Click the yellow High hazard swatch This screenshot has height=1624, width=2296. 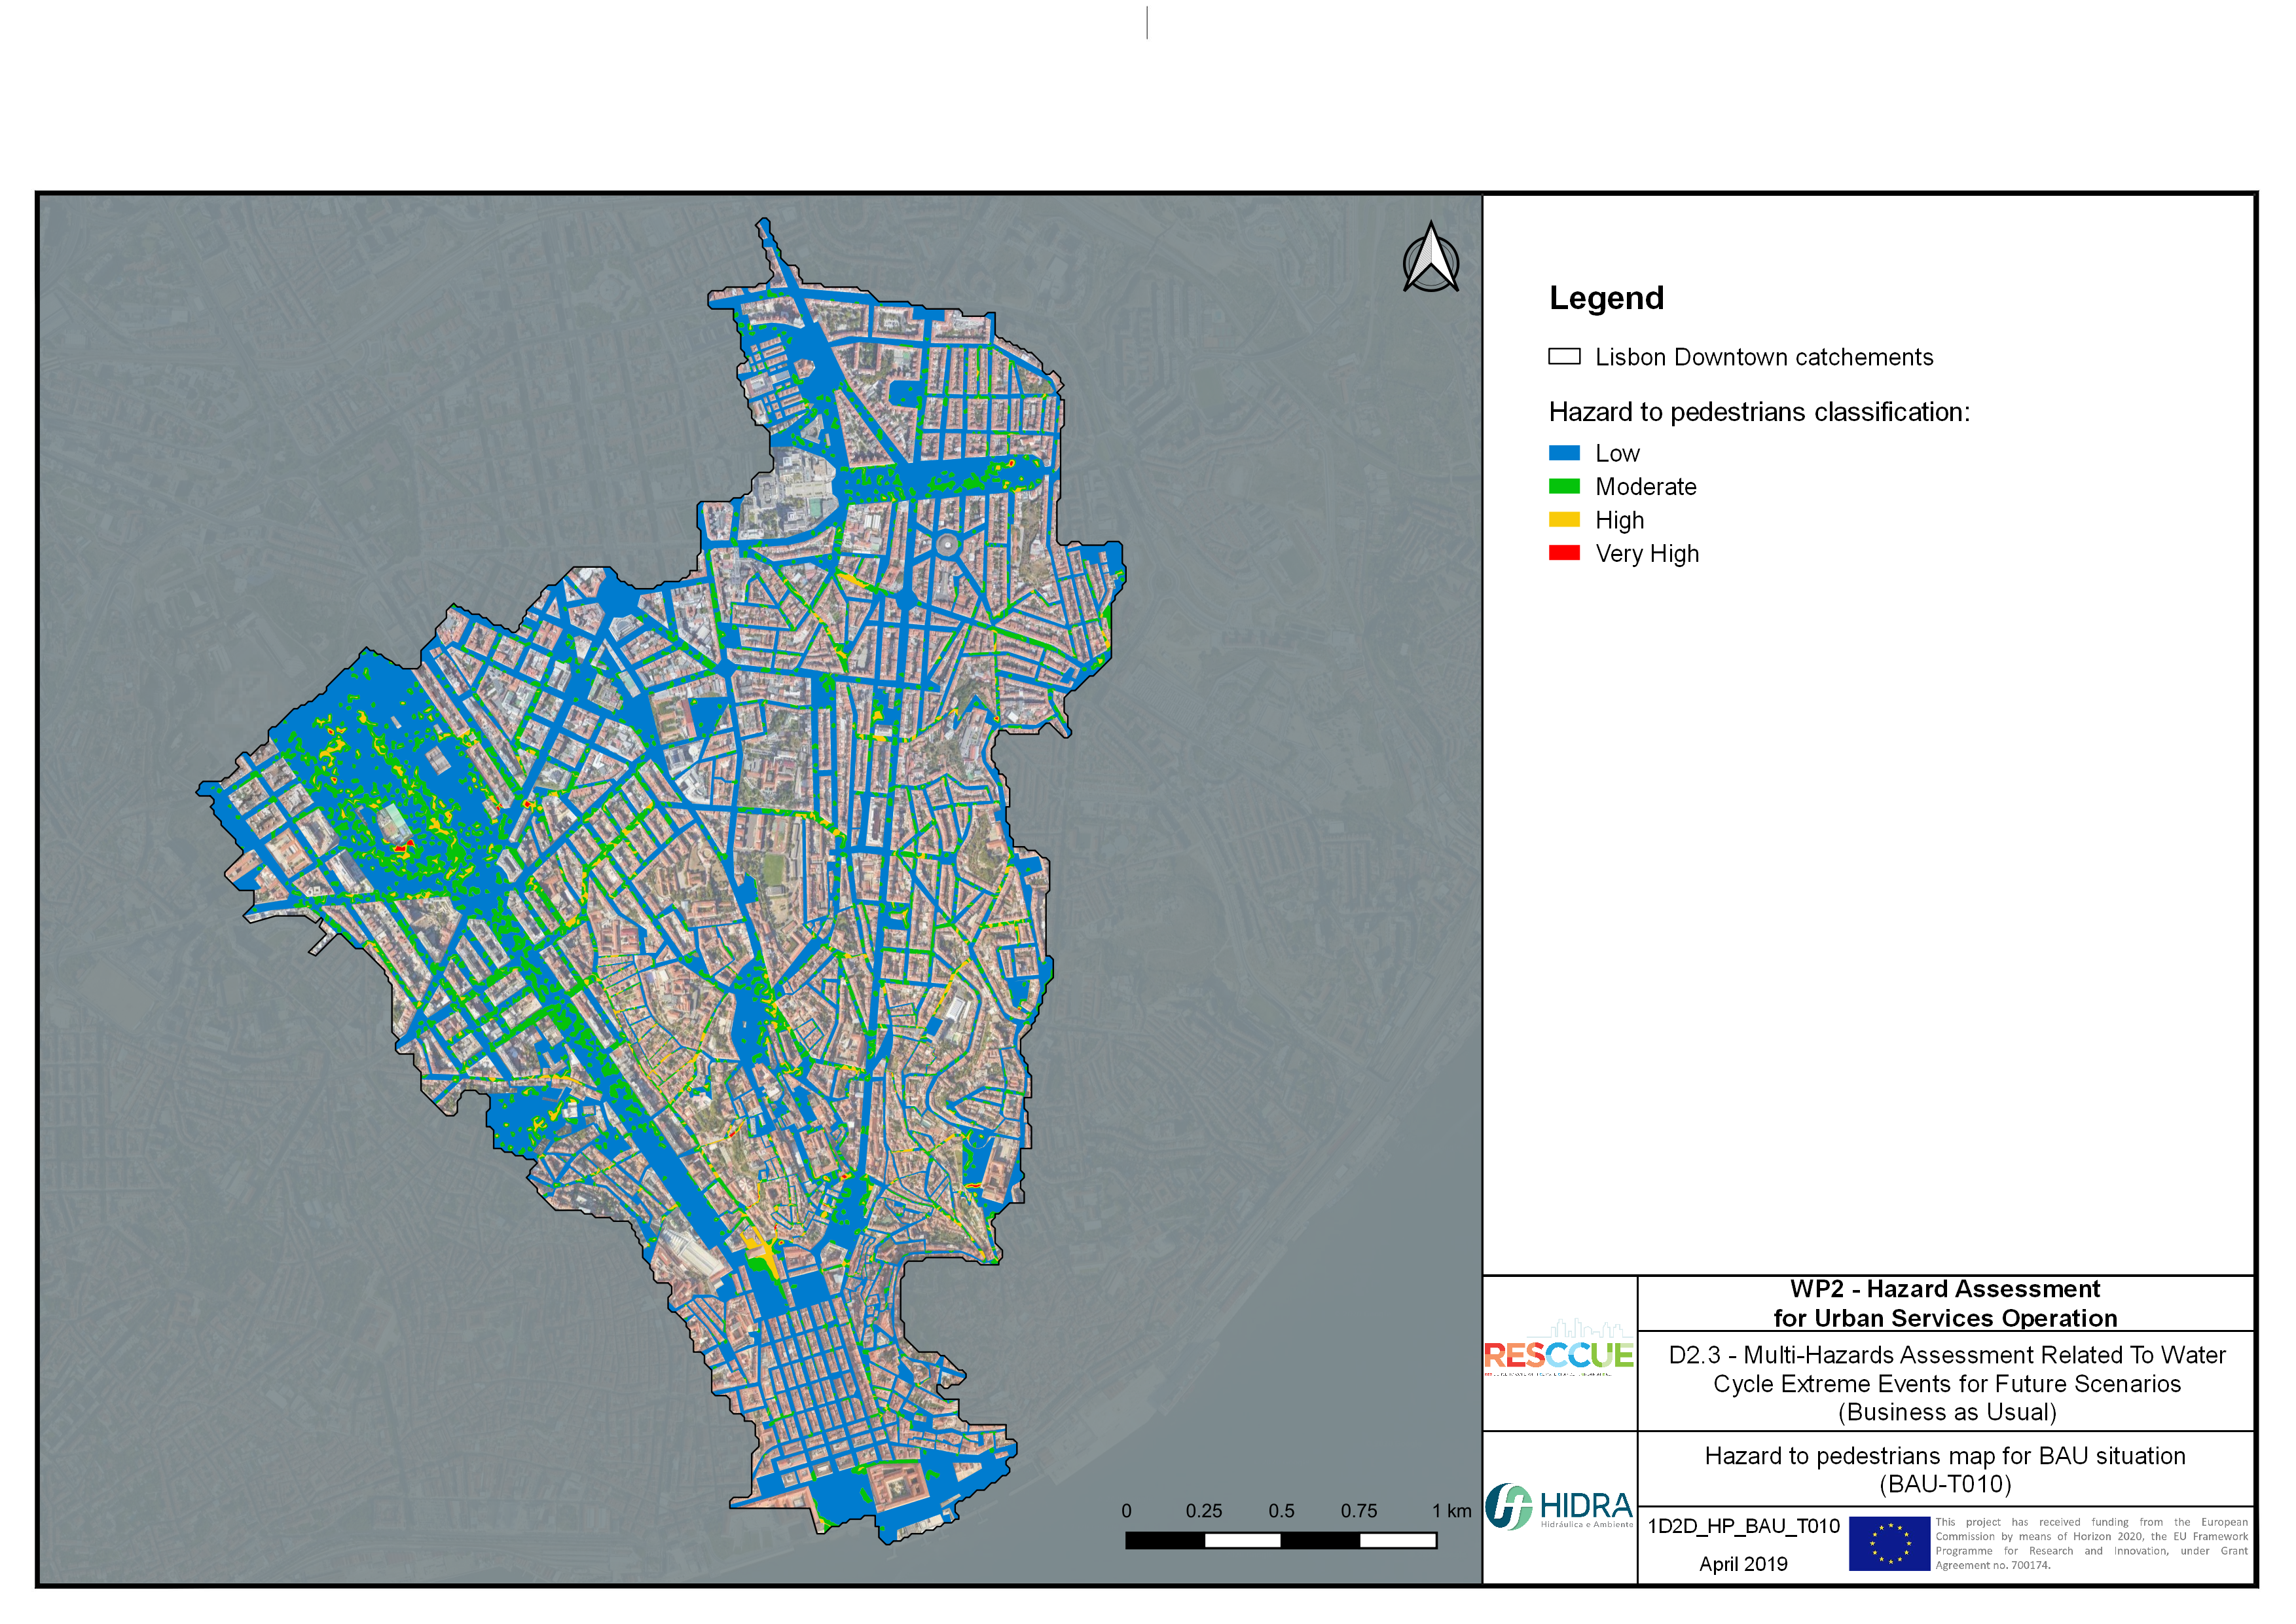[x=1564, y=520]
